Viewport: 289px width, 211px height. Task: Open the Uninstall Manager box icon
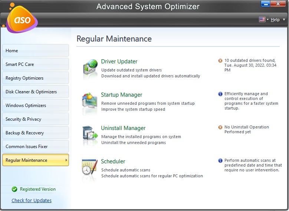(90, 133)
